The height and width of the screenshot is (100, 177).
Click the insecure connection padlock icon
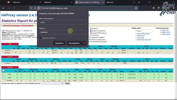[35, 8]
